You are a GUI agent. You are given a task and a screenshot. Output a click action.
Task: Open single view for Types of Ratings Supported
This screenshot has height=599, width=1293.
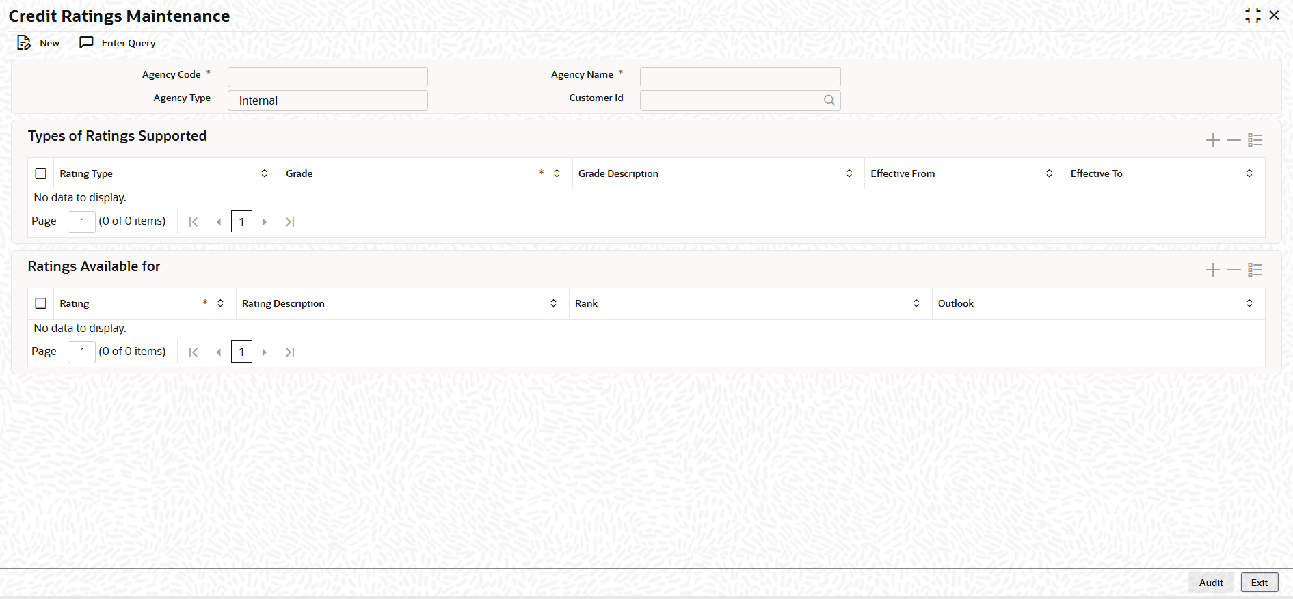pos(1255,140)
